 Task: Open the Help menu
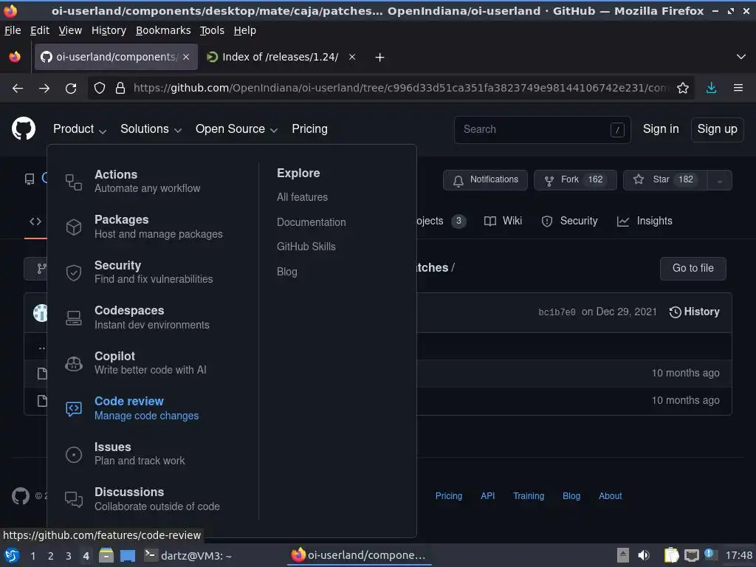pos(245,30)
